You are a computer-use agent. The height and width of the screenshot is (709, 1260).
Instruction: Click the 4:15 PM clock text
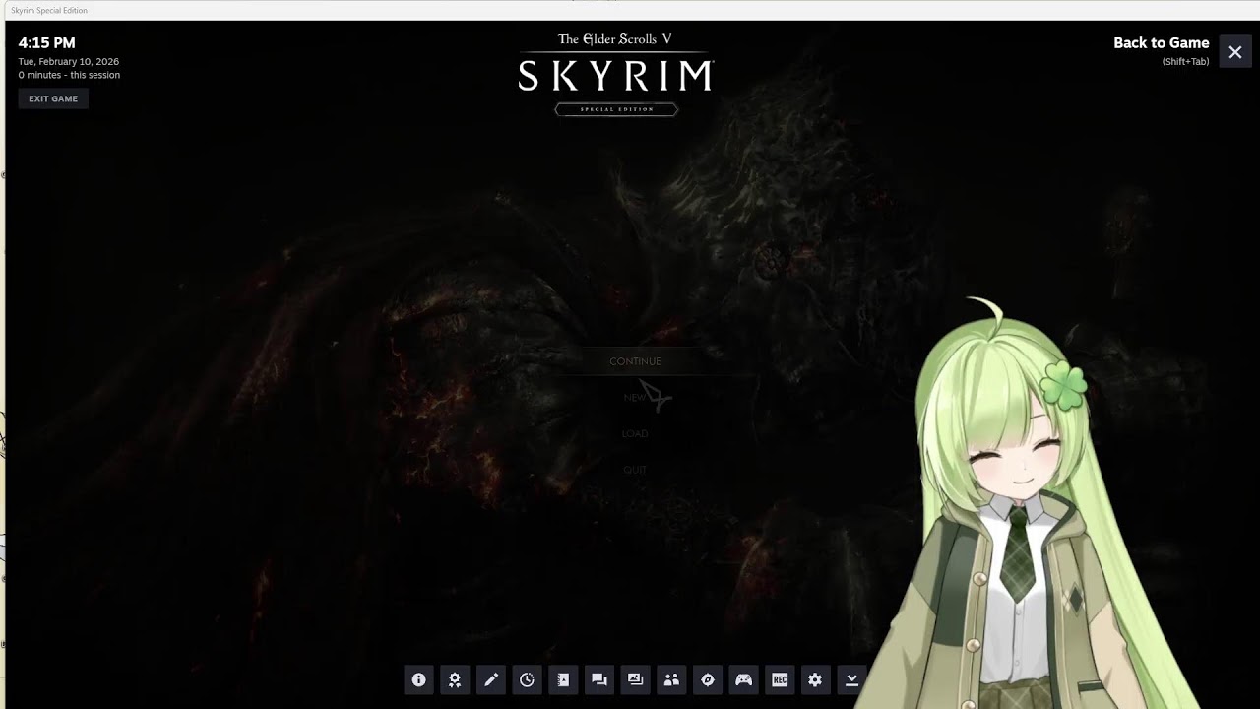point(46,43)
